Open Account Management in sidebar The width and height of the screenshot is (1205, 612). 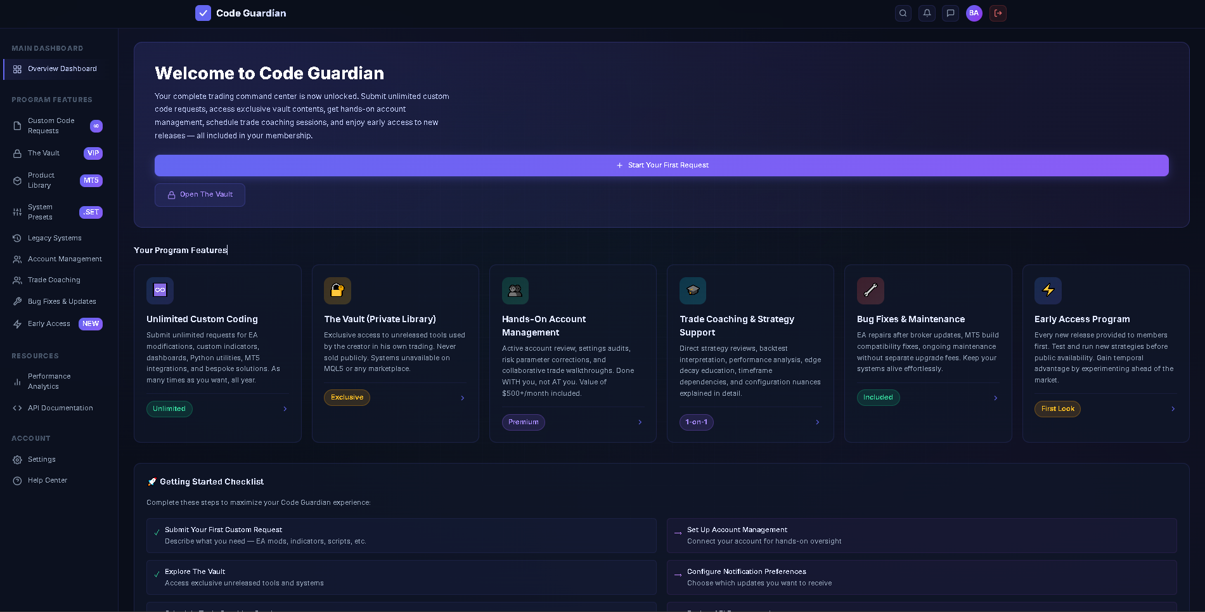point(57,259)
